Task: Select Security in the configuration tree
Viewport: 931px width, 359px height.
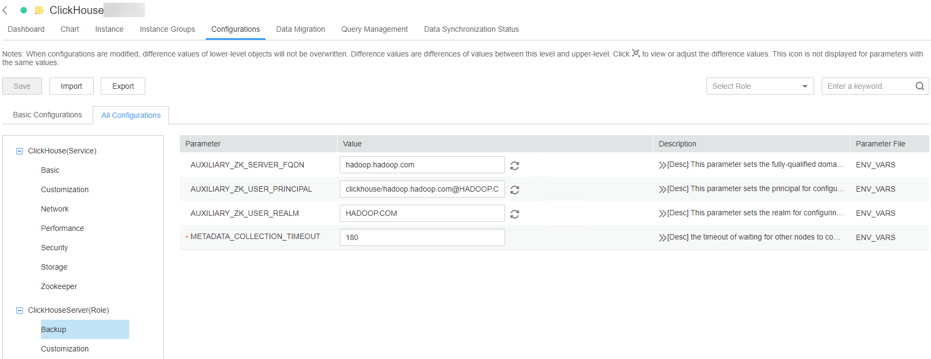Action: tap(54, 248)
